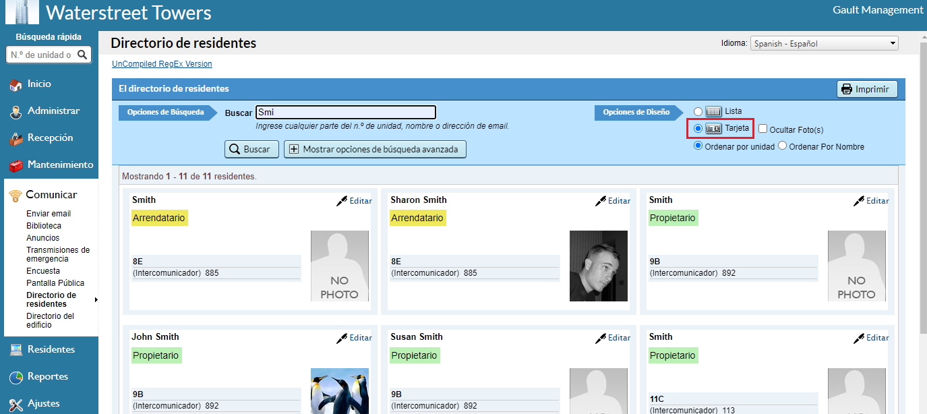The height and width of the screenshot is (414, 927).
Task: Click the Administrar person icon
Action: 16,112
